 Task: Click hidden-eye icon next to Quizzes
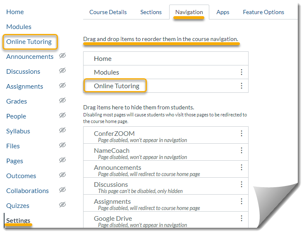click(62, 205)
